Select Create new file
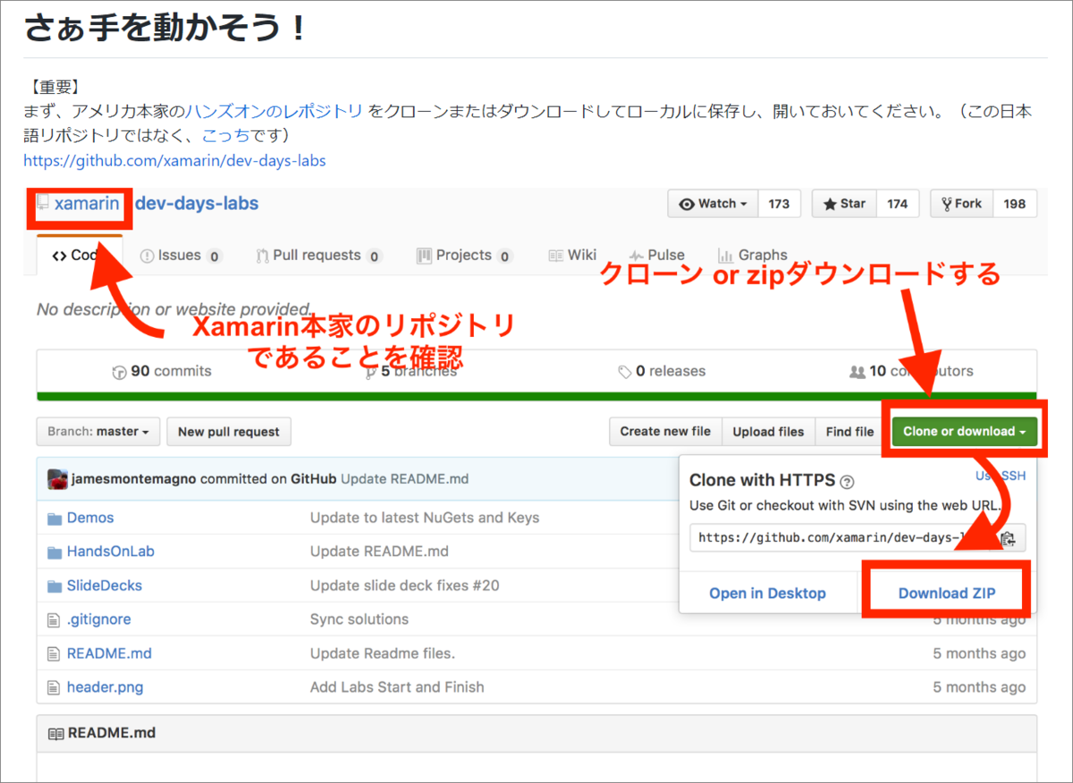 pos(665,432)
